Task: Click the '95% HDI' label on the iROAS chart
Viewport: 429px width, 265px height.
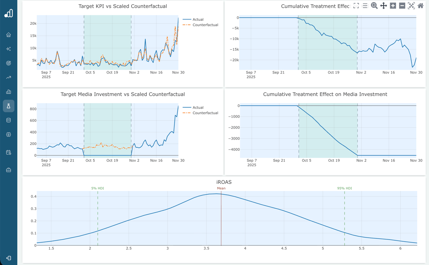Action: click(x=345, y=188)
